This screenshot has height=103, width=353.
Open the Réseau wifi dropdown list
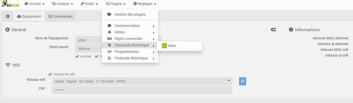[x=142, y=81]
